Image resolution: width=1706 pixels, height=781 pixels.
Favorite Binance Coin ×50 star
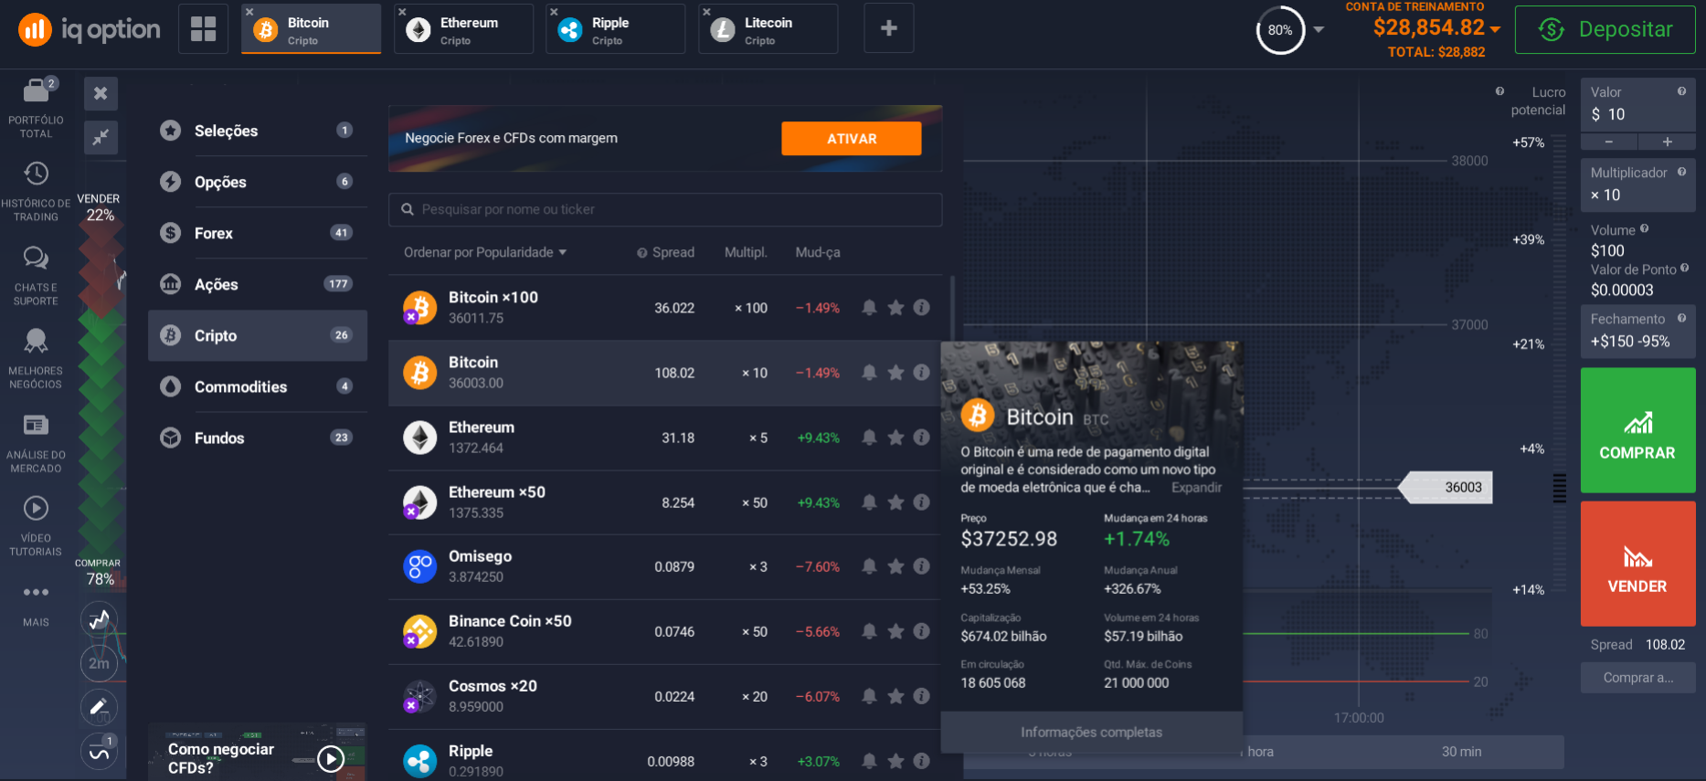[x=895, y=631]
